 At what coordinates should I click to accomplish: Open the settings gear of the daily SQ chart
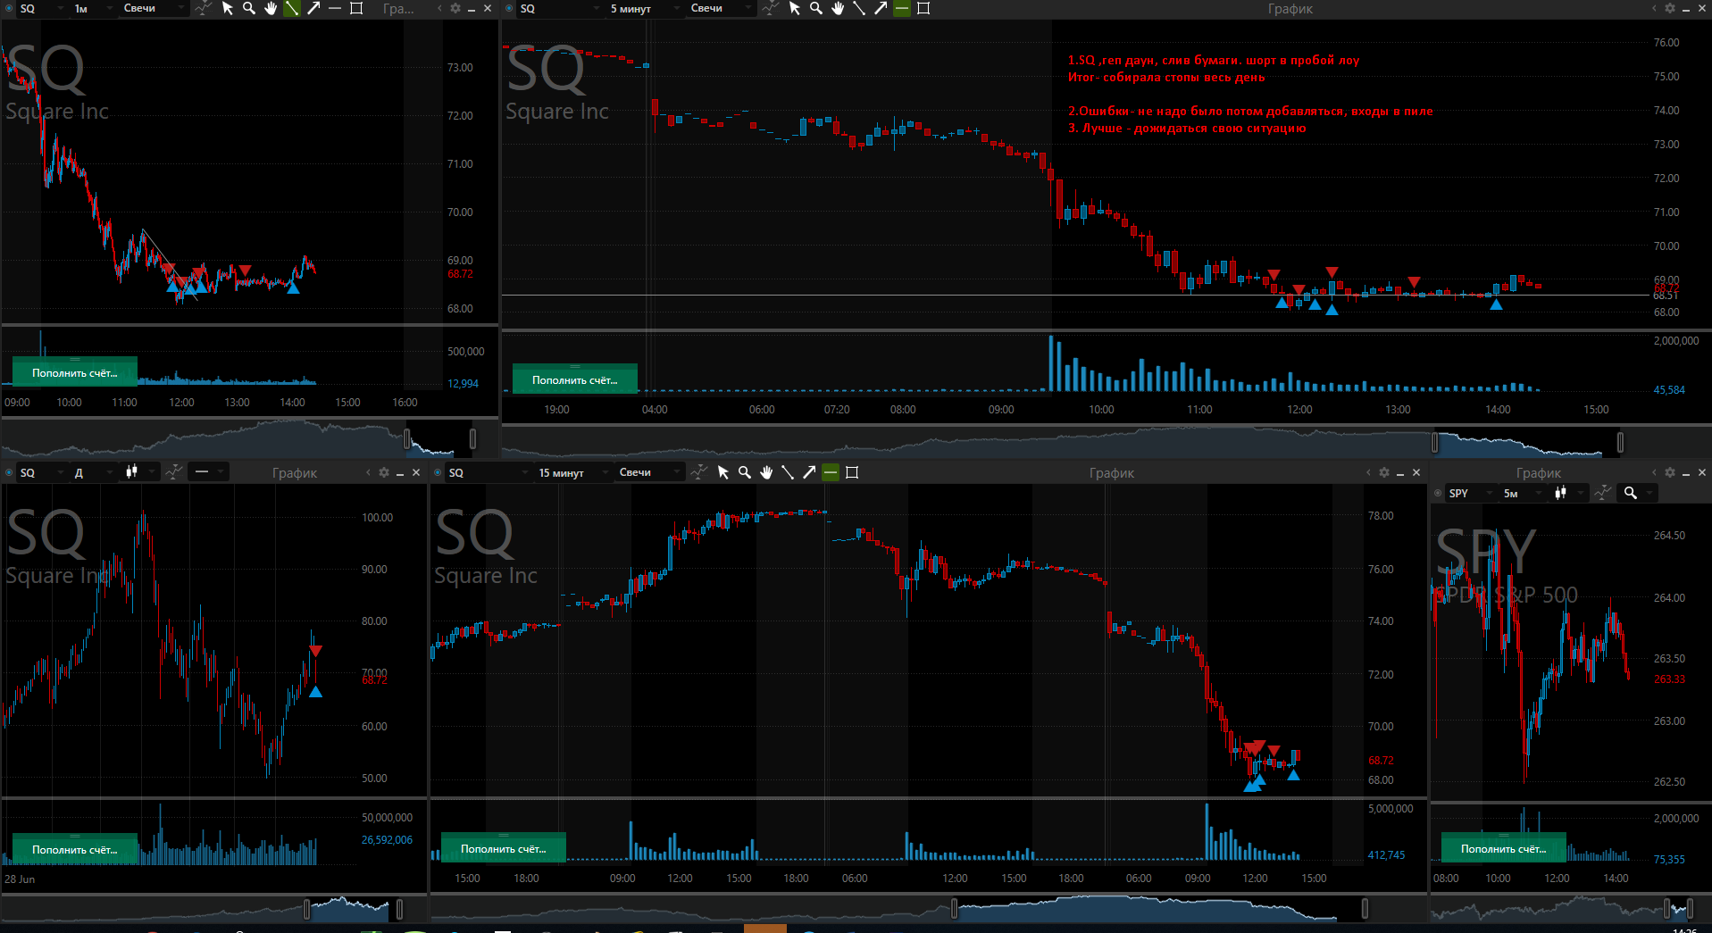pyautogui.click(x=384, y=472)
